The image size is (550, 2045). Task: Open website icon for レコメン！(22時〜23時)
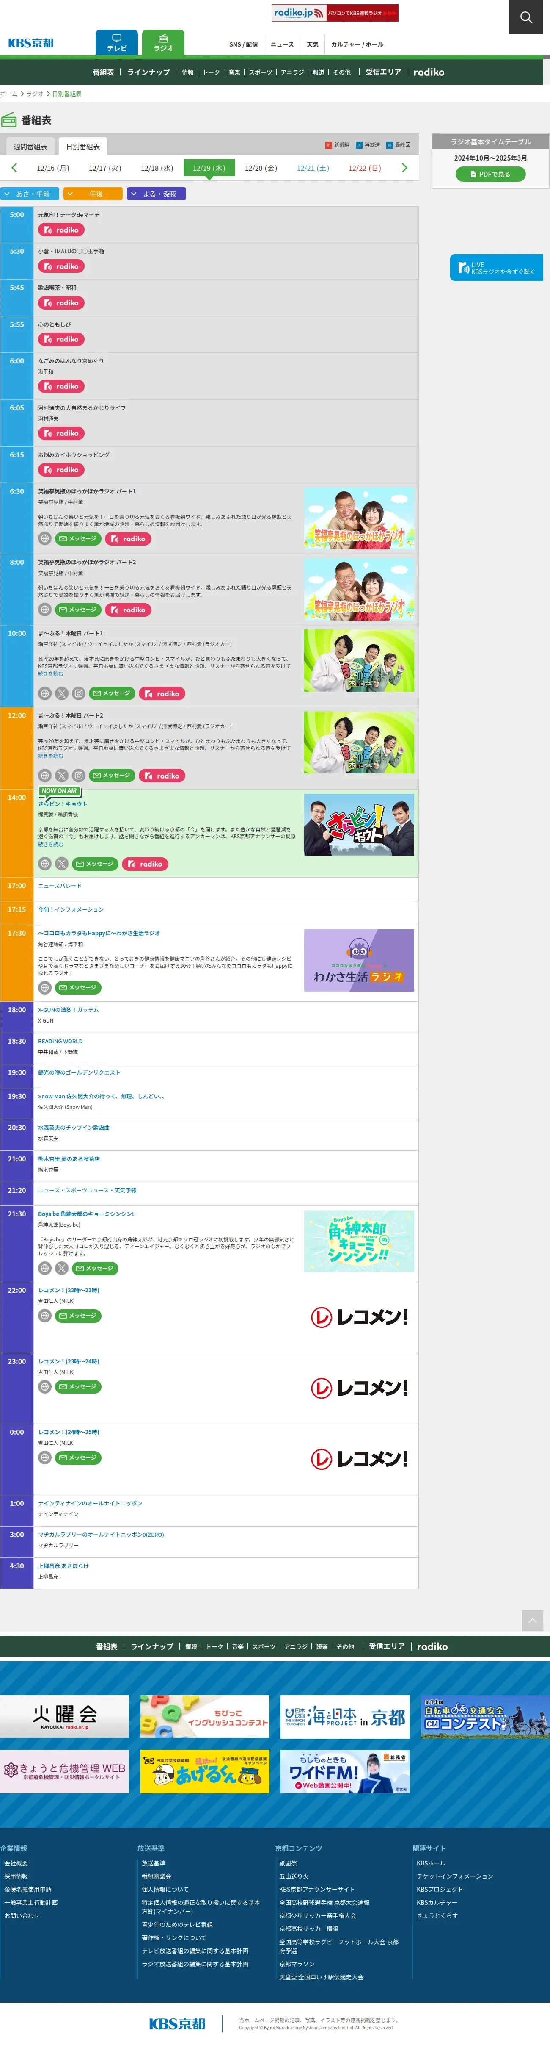coord(45,1316)
